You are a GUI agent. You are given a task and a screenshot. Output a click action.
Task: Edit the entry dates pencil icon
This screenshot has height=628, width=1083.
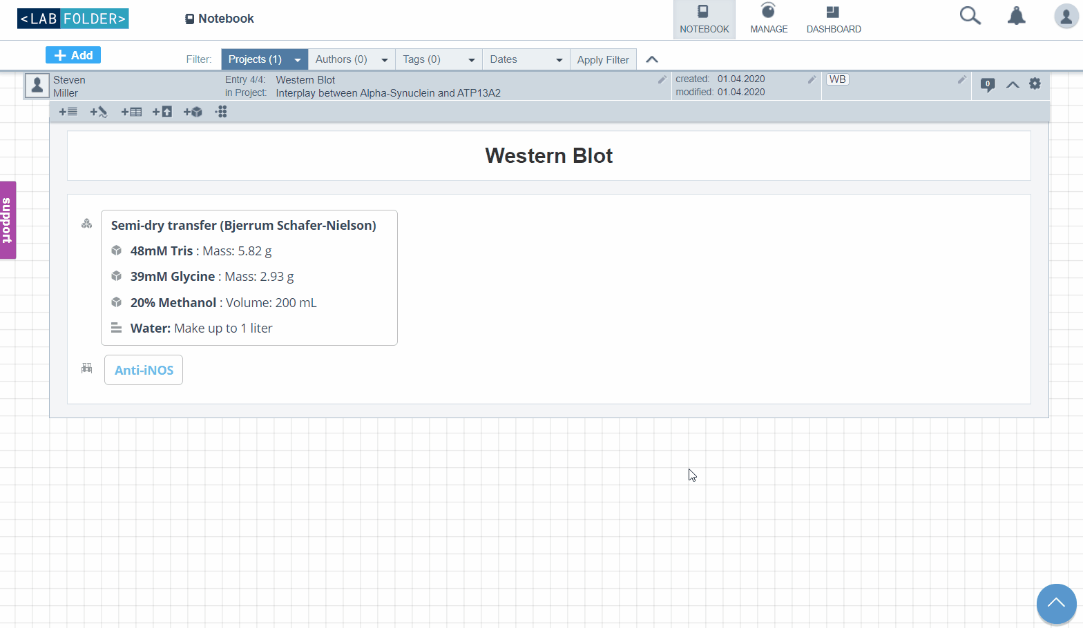coord(812,79)
